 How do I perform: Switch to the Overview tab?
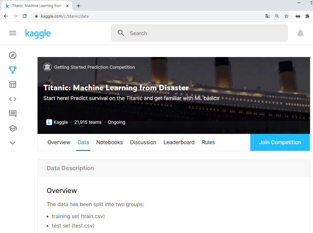coord(59,142)
